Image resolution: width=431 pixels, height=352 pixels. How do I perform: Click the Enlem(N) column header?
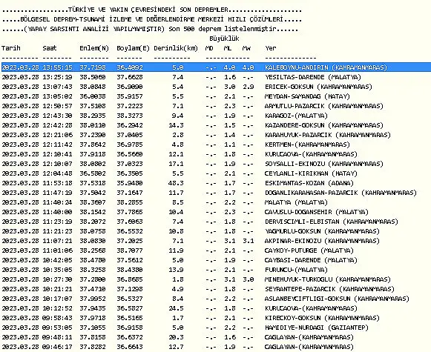coord(94,48)
